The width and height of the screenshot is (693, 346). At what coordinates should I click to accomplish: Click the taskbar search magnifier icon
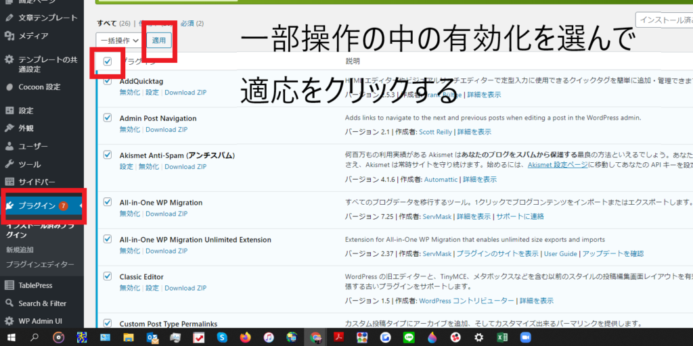(35, 338)
